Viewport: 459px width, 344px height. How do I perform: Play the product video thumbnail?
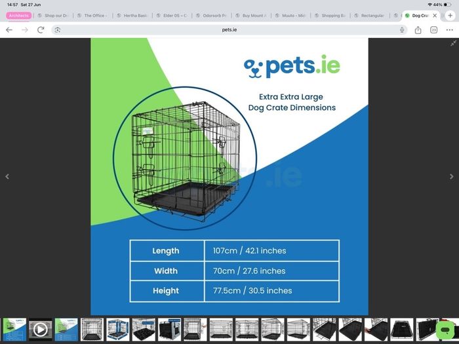(x=41, y=330)
